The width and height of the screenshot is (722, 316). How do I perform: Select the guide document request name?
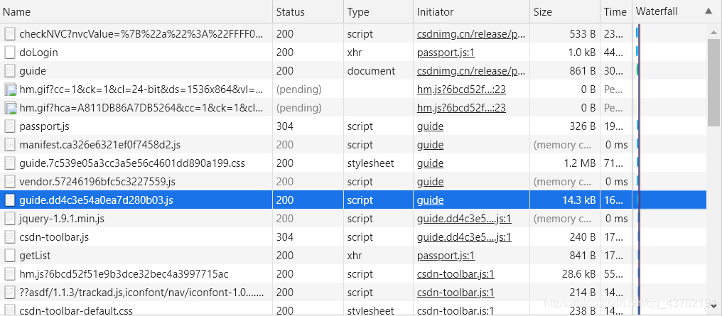pyautogui.click(x=33, y=71)
